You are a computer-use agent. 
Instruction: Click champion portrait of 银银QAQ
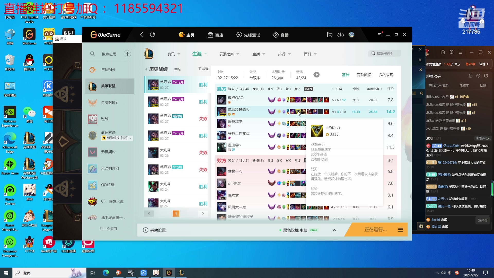(x=222, y=100)
